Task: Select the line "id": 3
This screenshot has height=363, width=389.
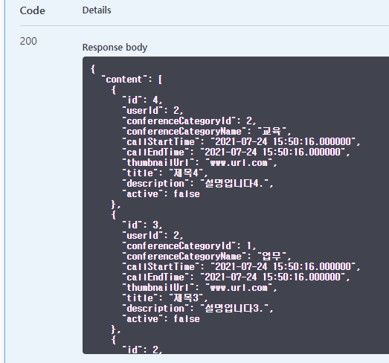Action: (142, 225)
